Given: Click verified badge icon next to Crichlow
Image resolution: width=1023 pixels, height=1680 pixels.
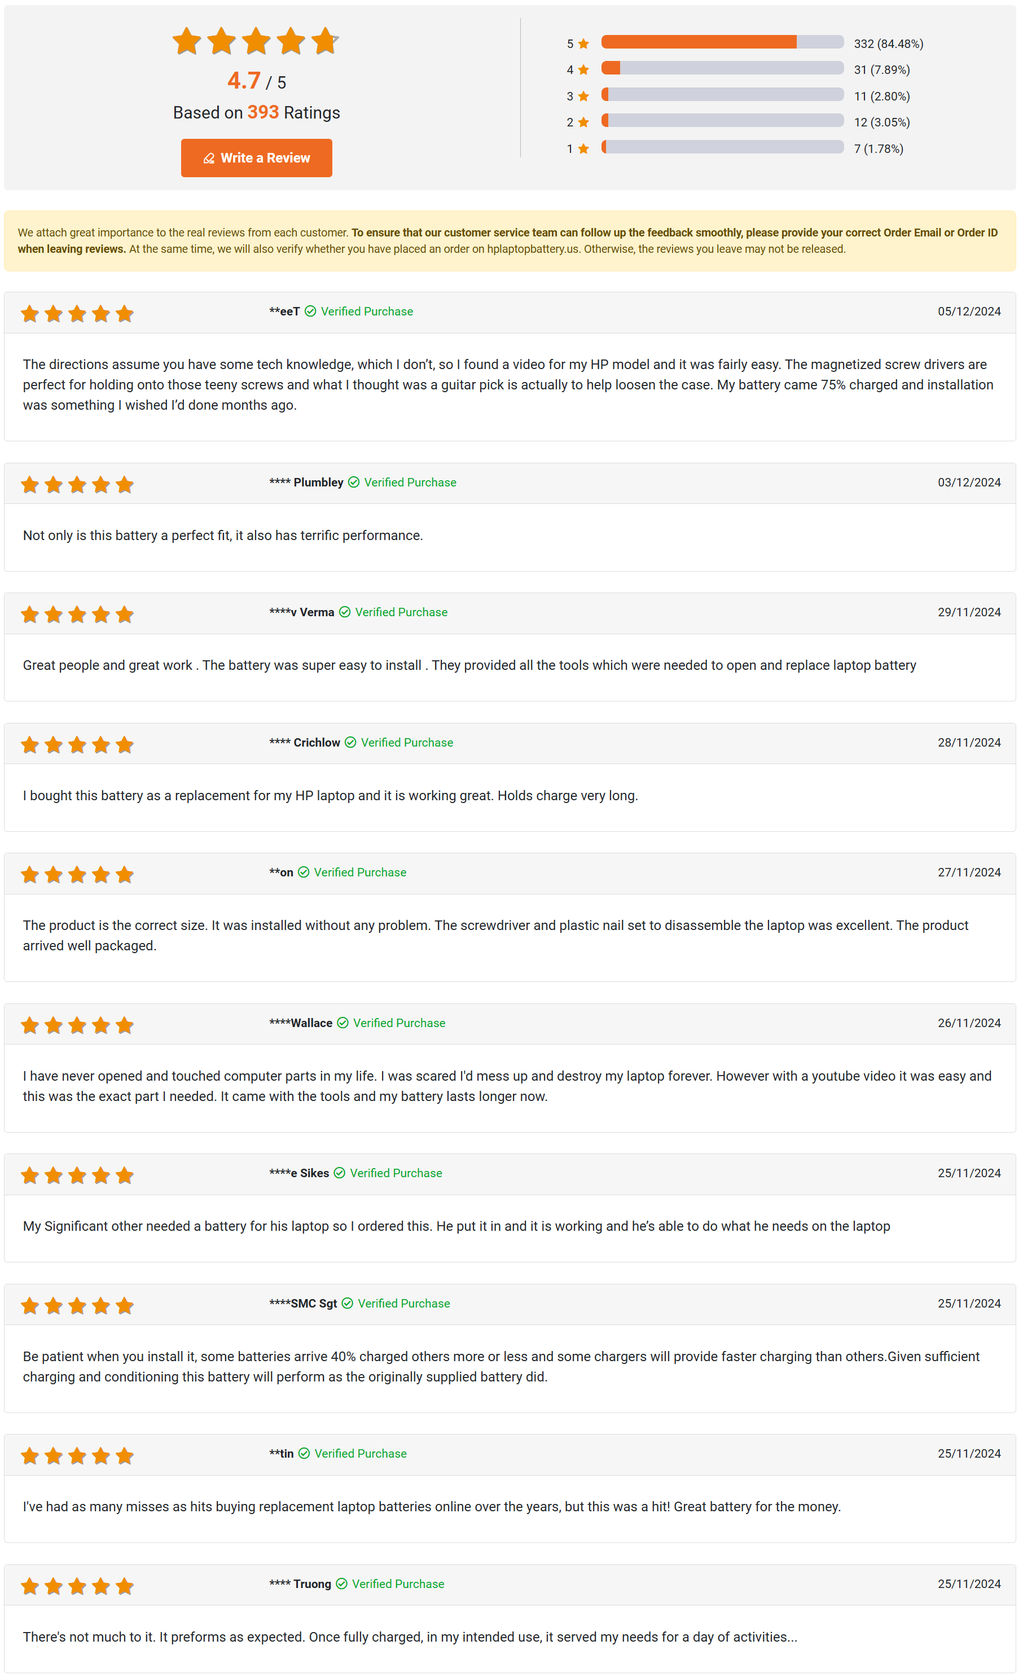Looking at the screenshot, I should [350, 743].
